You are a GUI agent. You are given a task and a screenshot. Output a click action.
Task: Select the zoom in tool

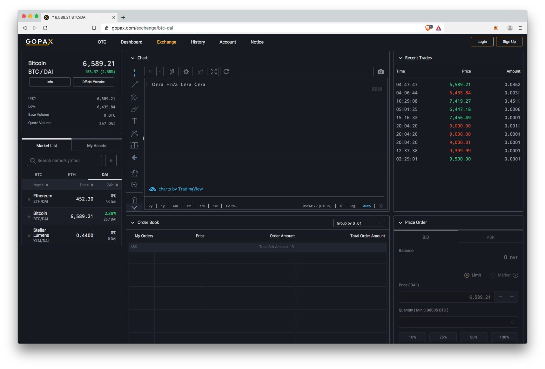click(x=134, y=185)
